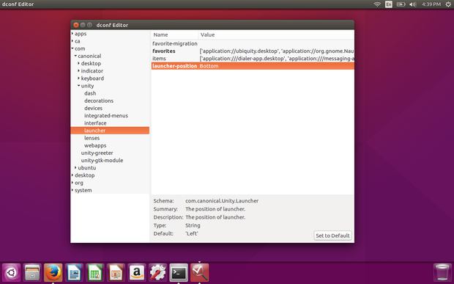Open LibreOffice Writer in the launcher
Viewport: 454px width, 284px height.
pyautogui.click(x=74, y=272)
